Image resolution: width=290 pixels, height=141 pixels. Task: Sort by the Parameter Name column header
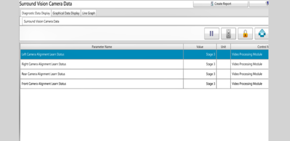[102, 47]
